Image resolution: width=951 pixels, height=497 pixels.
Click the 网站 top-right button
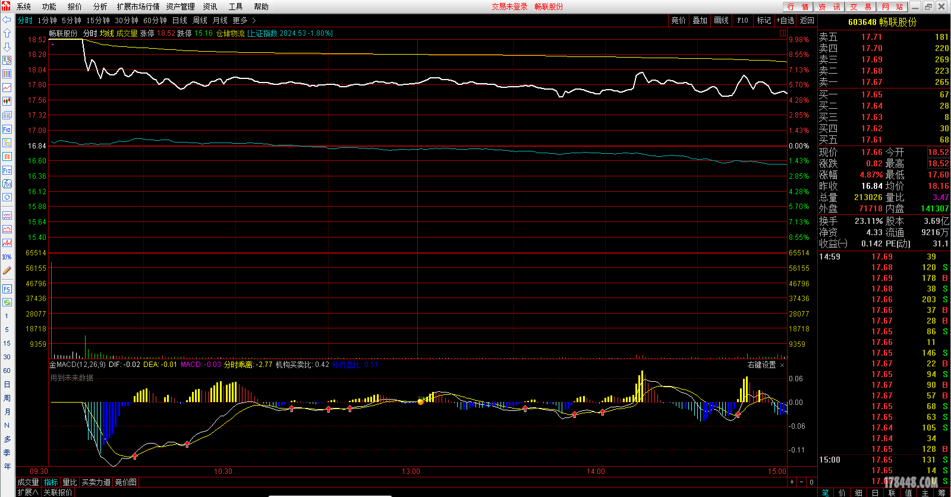click(893, 7)
